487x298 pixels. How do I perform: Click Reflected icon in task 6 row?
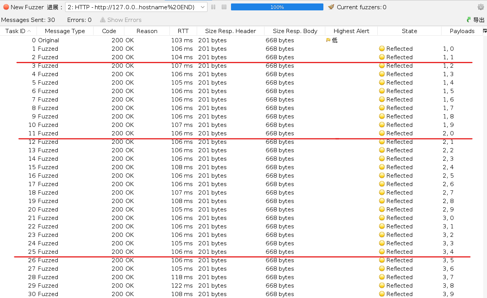(382, 91)
